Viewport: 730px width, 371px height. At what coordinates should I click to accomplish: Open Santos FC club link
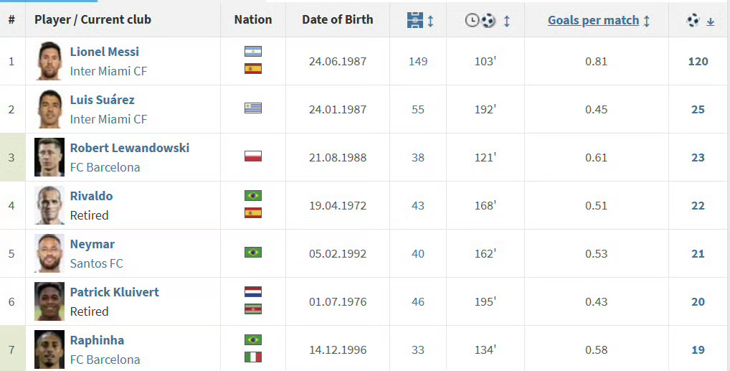click(96, 263)
